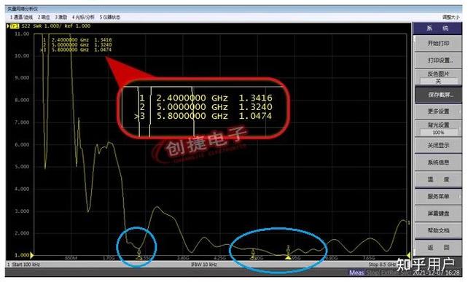Select marker 1 row 2.4000000 GHz

click(77, 39)
